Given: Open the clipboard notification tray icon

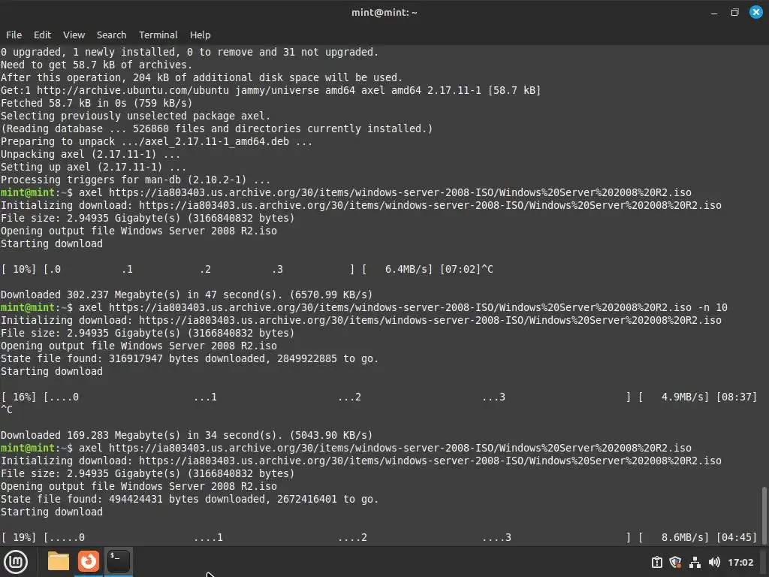Looking at the screenshot, I should 656,562.
